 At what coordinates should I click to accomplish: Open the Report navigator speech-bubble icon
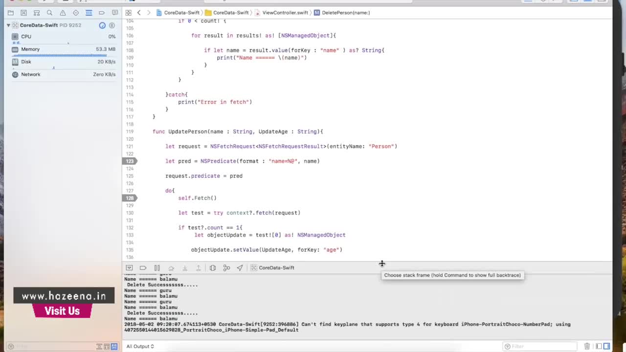[115, 13]
